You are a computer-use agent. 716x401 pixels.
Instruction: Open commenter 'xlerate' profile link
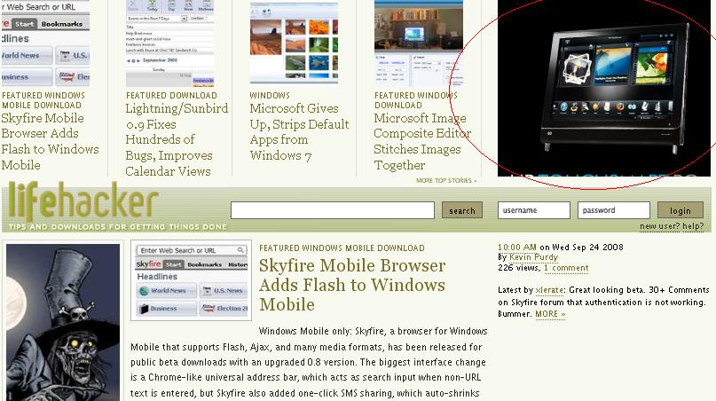click(x=549, y=290)
